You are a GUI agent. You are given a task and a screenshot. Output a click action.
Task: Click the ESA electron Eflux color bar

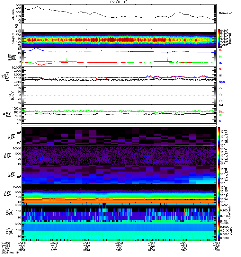pyautogui.click(x=219, y=193)
